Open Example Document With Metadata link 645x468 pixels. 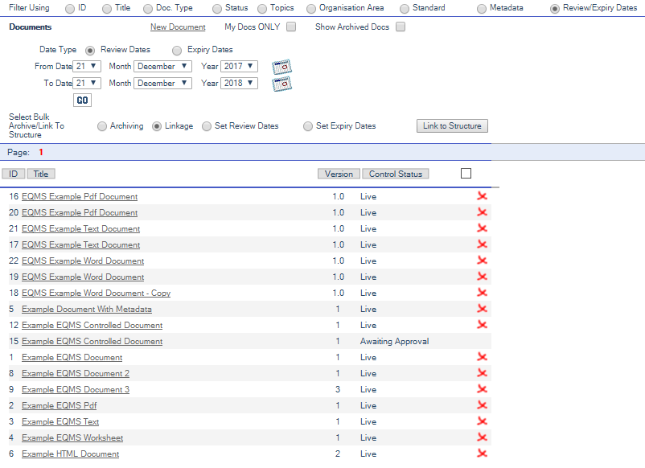(x=86, y=310)
